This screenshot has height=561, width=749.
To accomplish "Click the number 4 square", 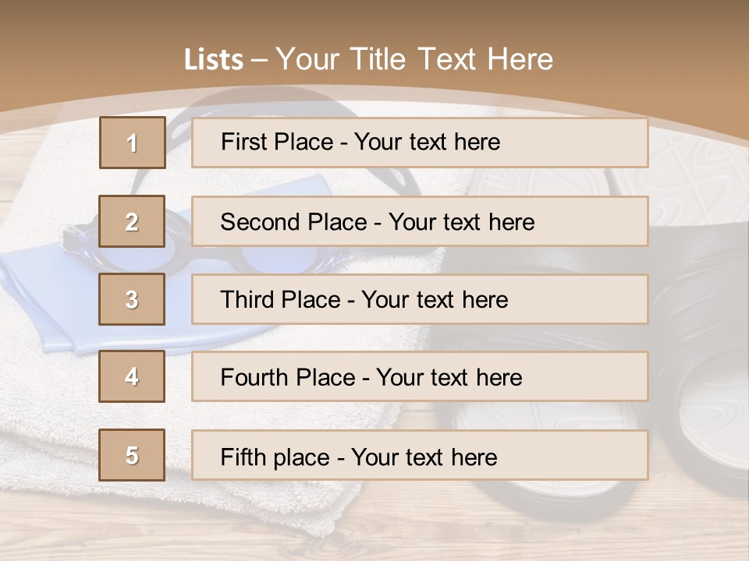I will click(x=132, y=376).
